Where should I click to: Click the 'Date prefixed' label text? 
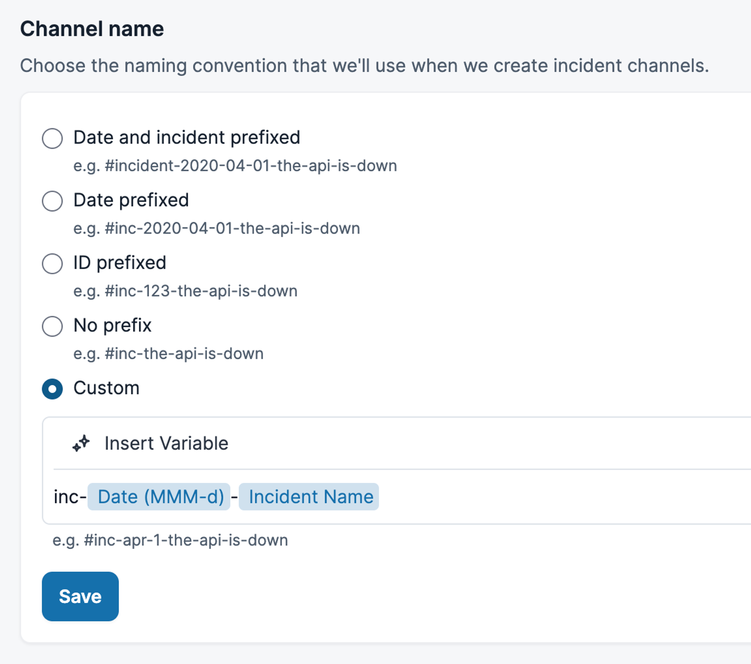click(x=131, y=200)
